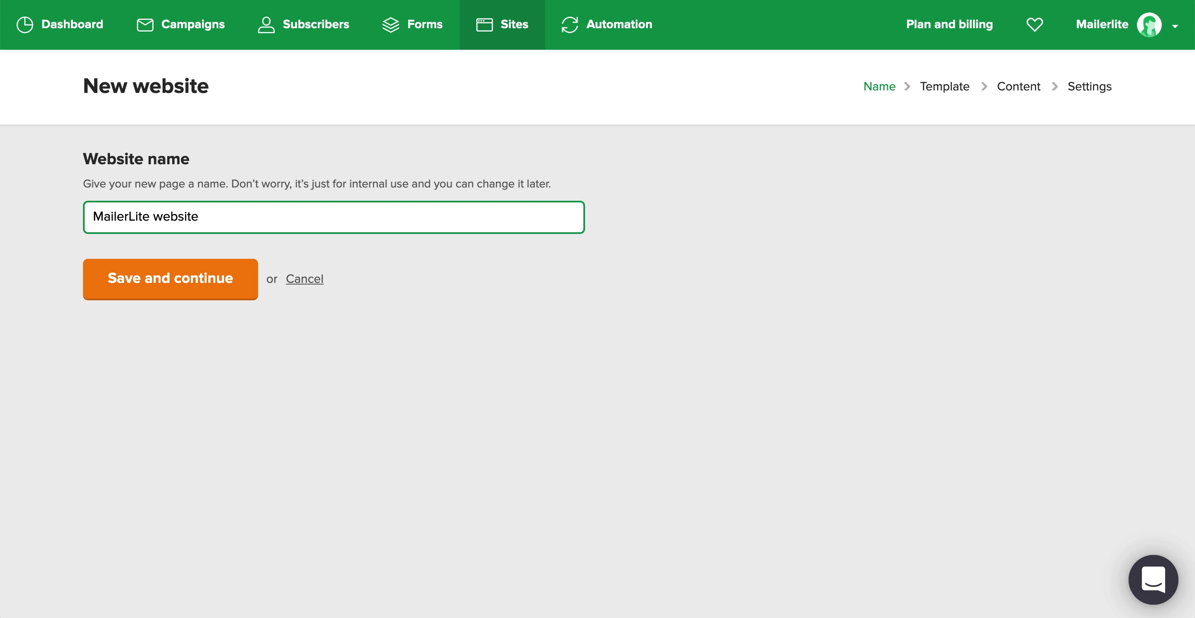
Task: Click the Cancel link
Action: click(304, 279)
